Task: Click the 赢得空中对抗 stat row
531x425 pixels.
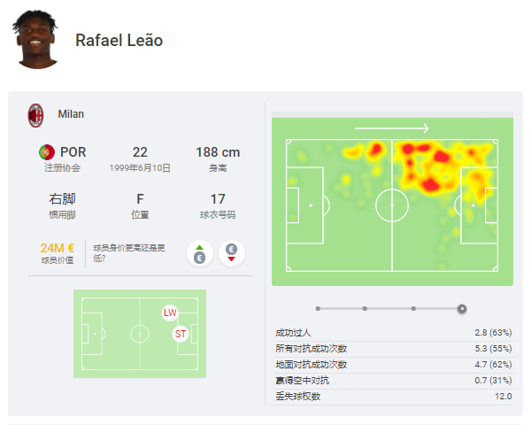Action: (394, 381)
